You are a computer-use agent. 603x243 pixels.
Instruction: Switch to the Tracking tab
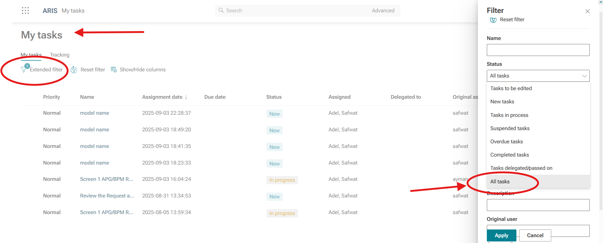[x=59, y=55]
